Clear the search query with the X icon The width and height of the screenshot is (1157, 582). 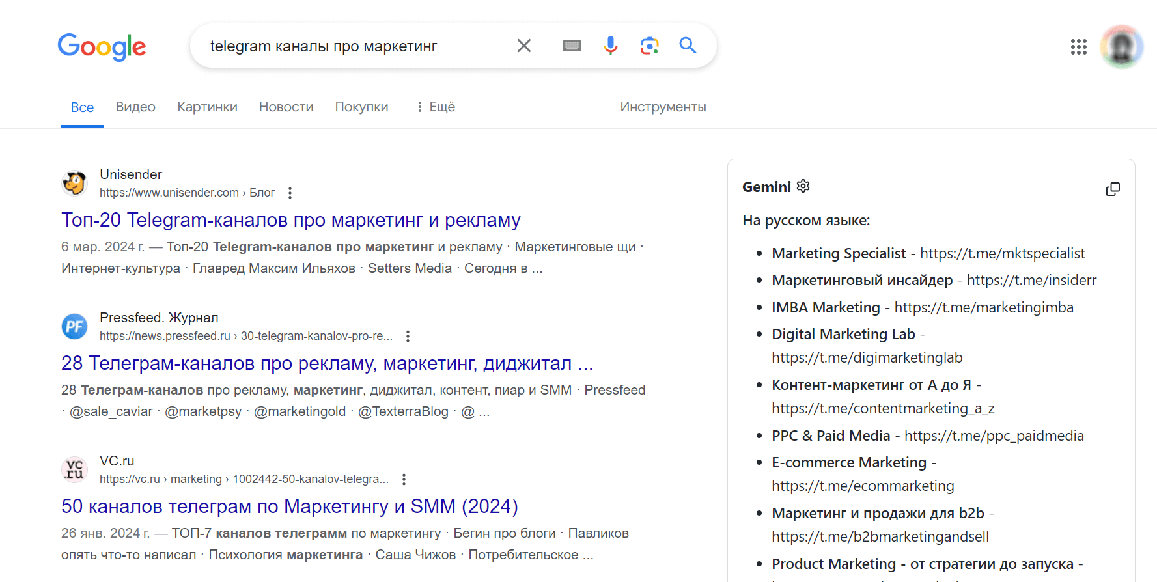(524, 46)
